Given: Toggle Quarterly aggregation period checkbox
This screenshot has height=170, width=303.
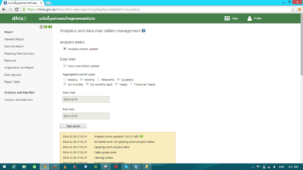Looking at the screenshot, I should (x=118, y=80).
